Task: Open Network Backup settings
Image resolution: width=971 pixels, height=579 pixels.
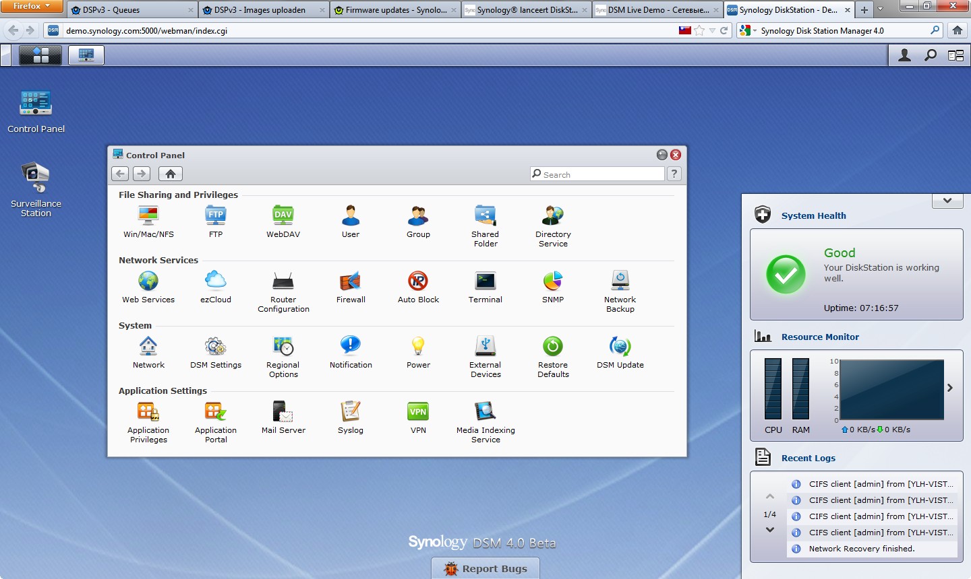Action: tap(620, 292)
